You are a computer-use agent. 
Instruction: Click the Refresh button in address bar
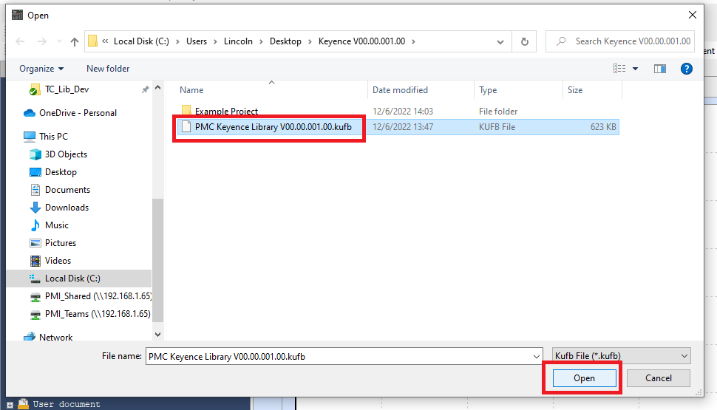point(524,41)
